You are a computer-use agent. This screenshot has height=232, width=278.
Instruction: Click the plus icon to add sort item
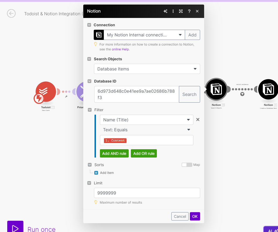[96, 173]
